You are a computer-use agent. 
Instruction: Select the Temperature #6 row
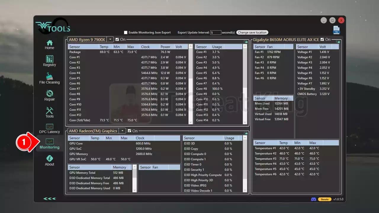[296, 175]
